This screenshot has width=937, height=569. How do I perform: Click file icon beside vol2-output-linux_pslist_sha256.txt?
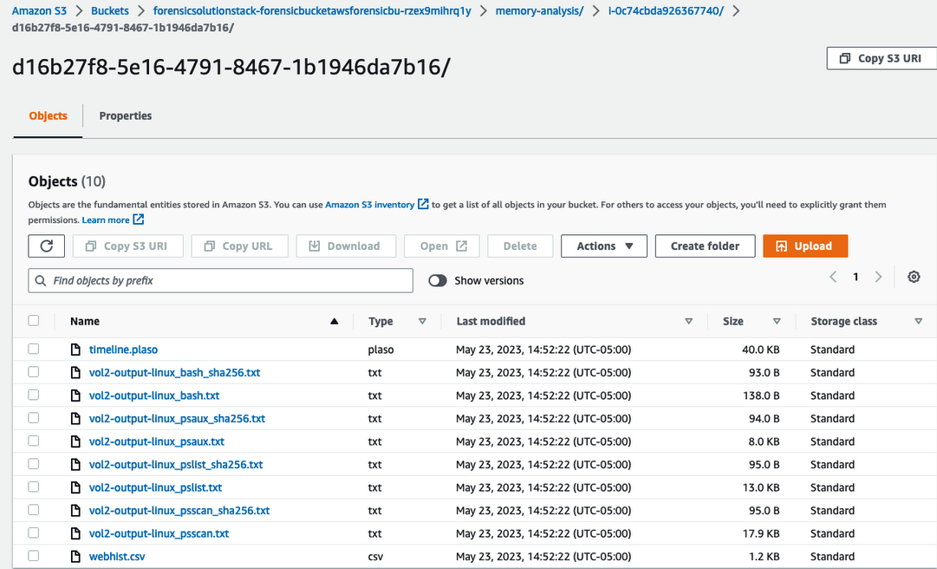tap(75, 465)
